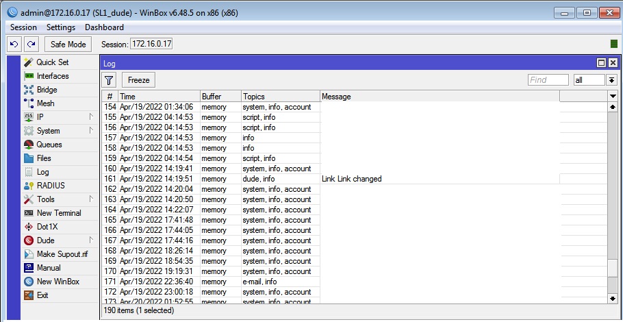The image size is (623, 322).
Task: Open RADIUS settings in sidebar
Action: [x=51, y=186]
